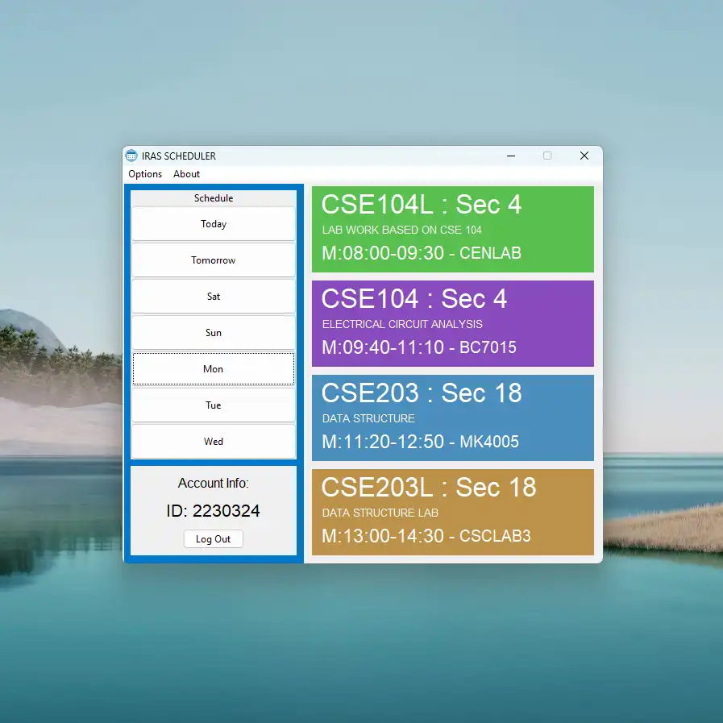The width and height of the screenshot is (723, 723).
Task: Click the IRAS SCHEDULER window title
Action: (178, 156)
